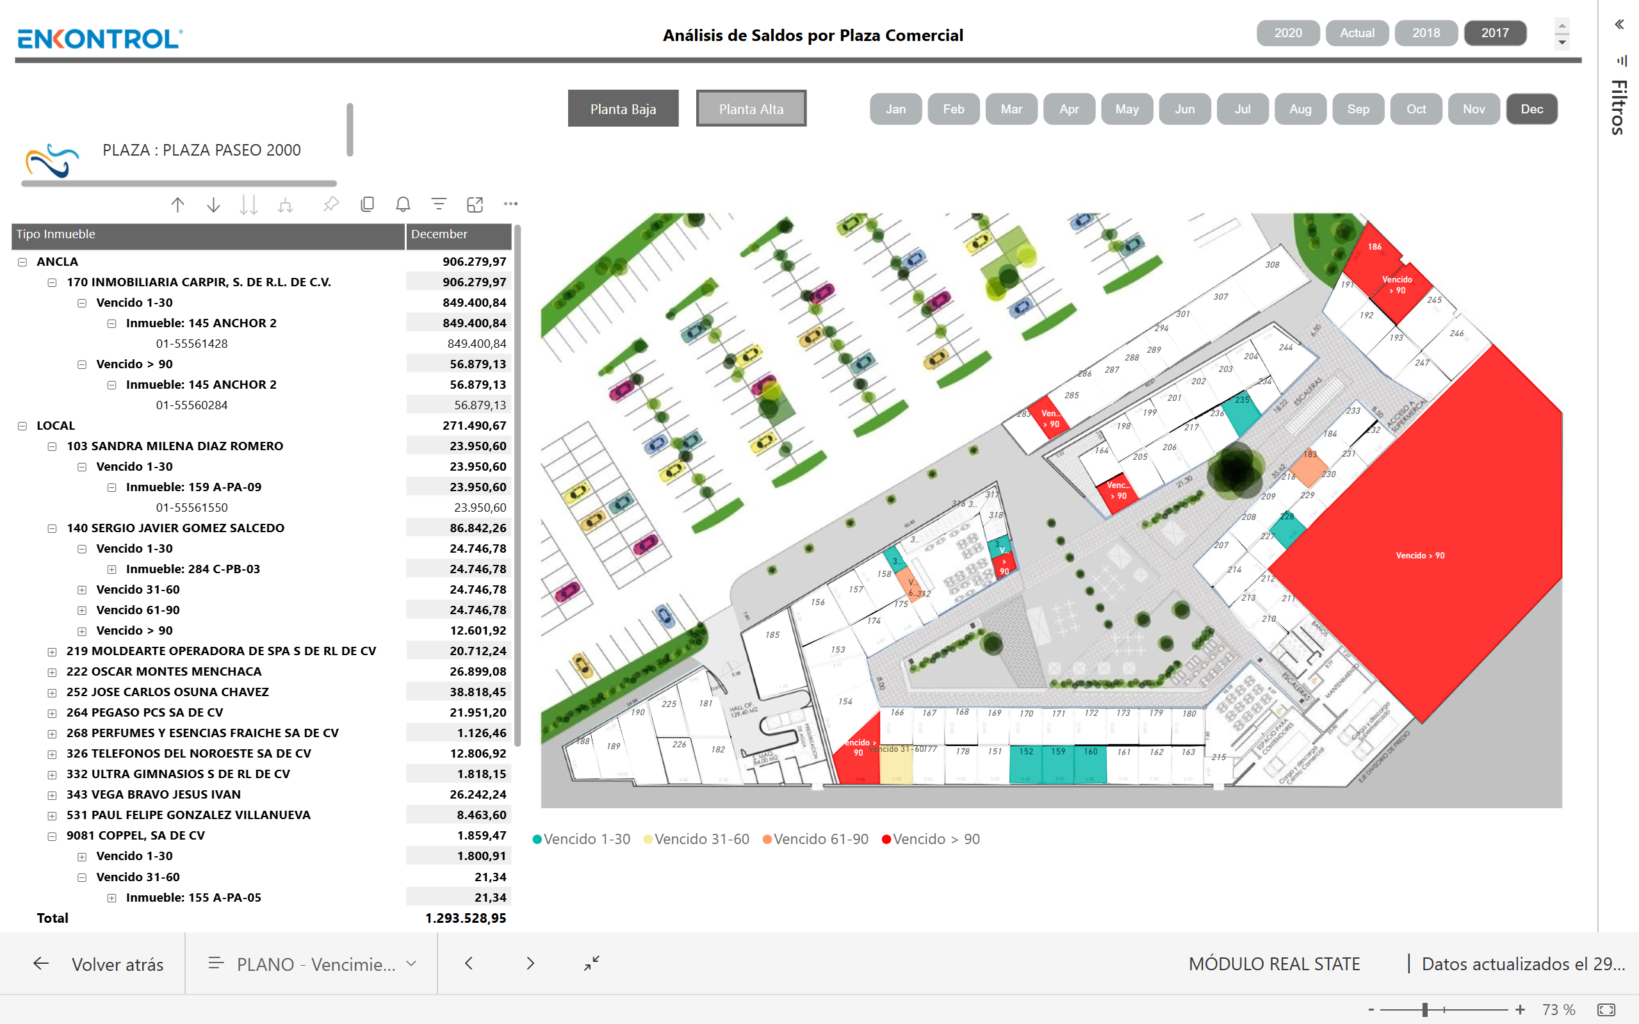Select the Feb month slicer
The height and width of the screenshot is (1024, 1639).
[x=954, y=109]
